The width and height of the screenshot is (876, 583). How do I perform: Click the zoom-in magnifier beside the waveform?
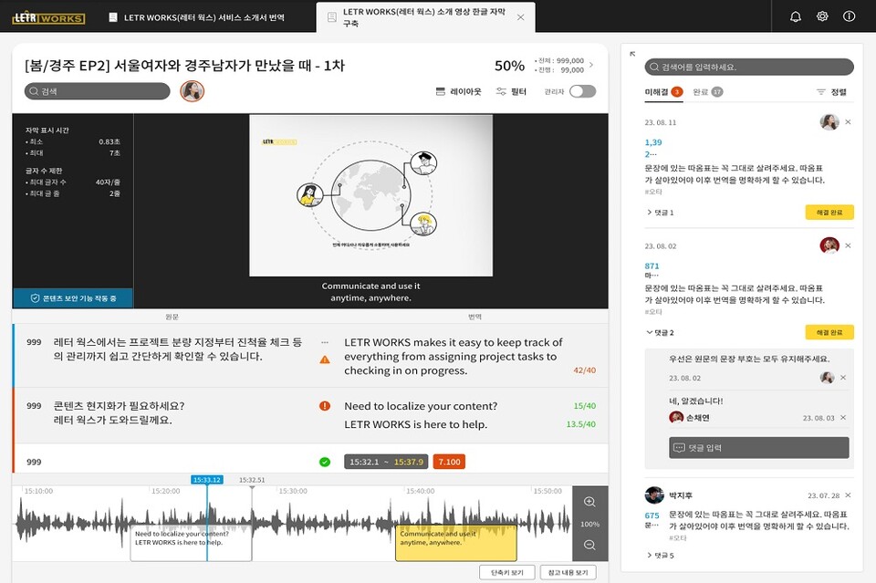tap(589, 502)
